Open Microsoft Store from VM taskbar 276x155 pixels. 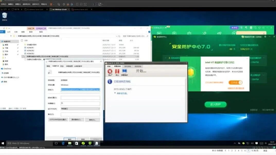[x=76, y=143]
